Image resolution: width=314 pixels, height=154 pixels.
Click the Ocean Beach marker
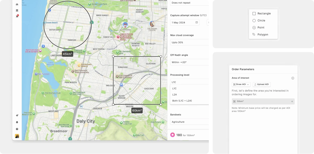coord(44,22)
